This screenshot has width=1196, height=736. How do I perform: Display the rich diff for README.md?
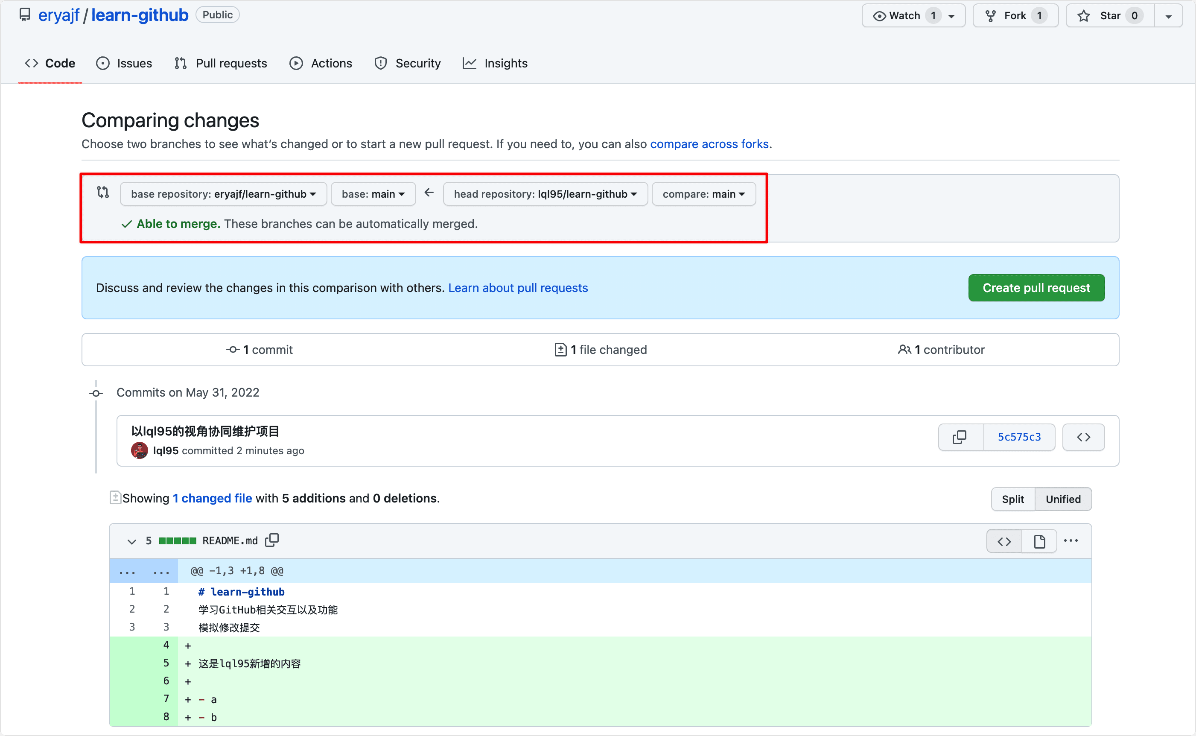pyautogui.click(x=1039, y=541)
